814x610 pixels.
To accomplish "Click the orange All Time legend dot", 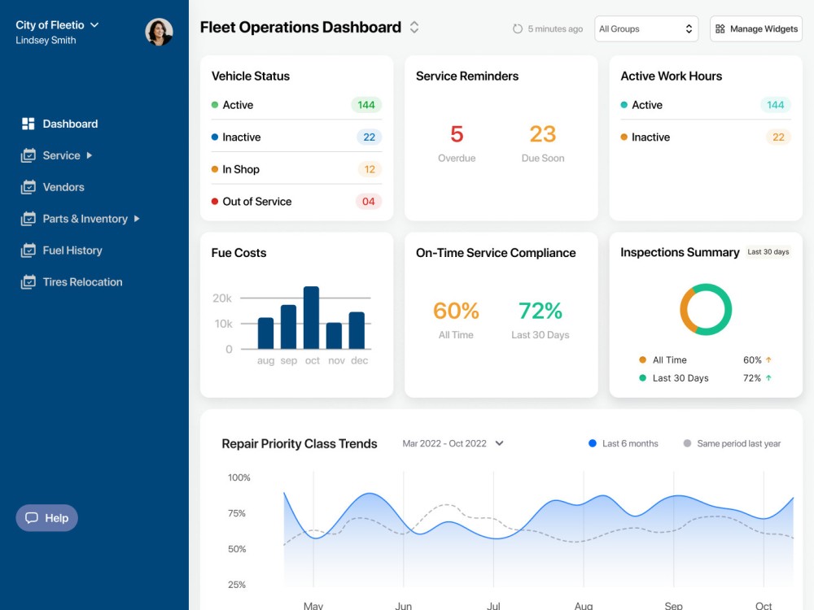I will (642, 359).
